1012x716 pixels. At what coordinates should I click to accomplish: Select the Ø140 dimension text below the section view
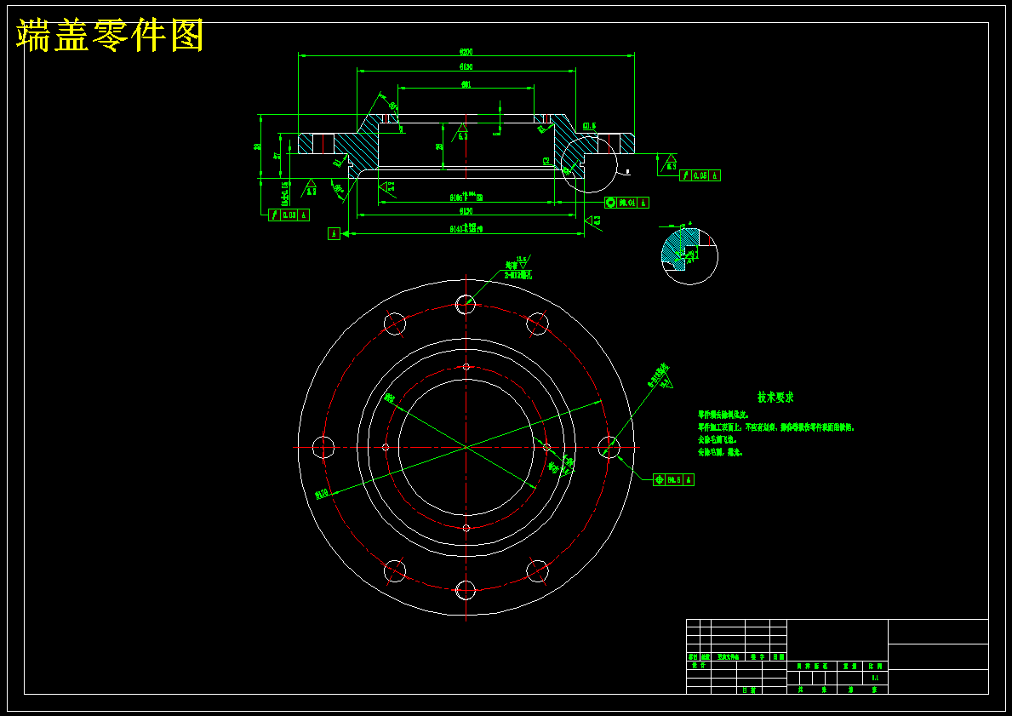pyautogui.click(x=466, y=228)
